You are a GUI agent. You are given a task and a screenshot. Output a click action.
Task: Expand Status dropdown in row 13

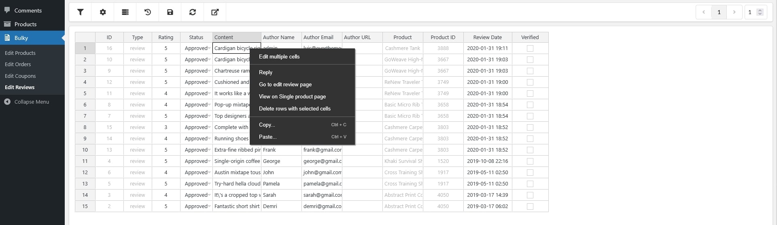tap(209, 184)
